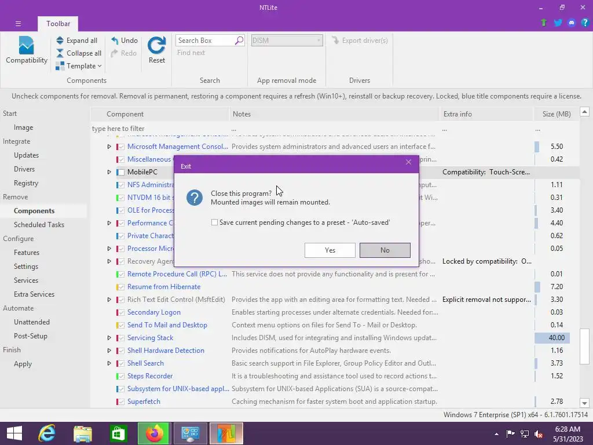Go to the Image page
Viewport: 593px width, 445px height.
pos(23,127)
